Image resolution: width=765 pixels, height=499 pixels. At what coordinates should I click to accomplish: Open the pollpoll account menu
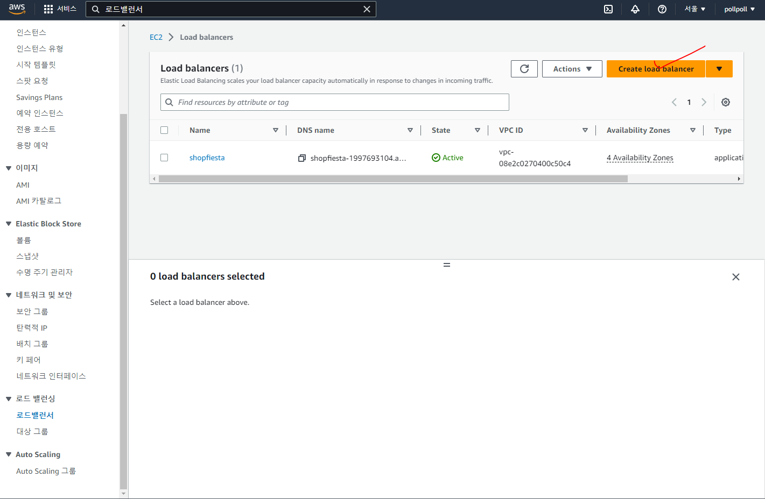740,9
